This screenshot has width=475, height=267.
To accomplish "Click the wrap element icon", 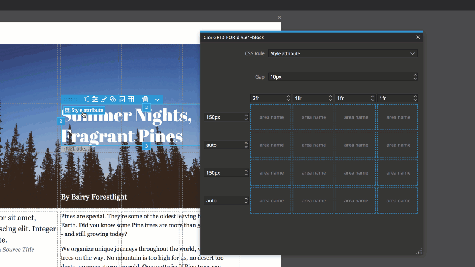I will [122, 99].
